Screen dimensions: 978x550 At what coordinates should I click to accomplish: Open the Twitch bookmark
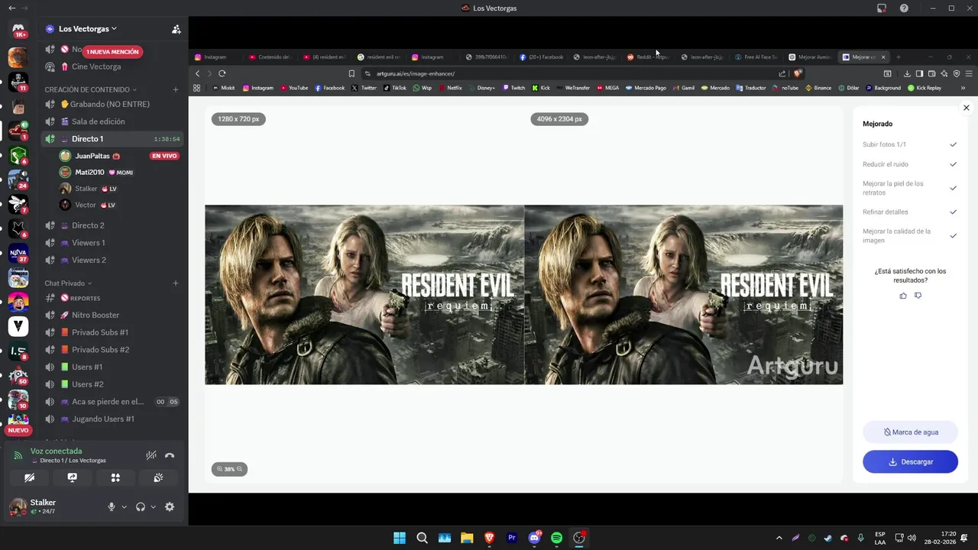[x=513, y=88]
